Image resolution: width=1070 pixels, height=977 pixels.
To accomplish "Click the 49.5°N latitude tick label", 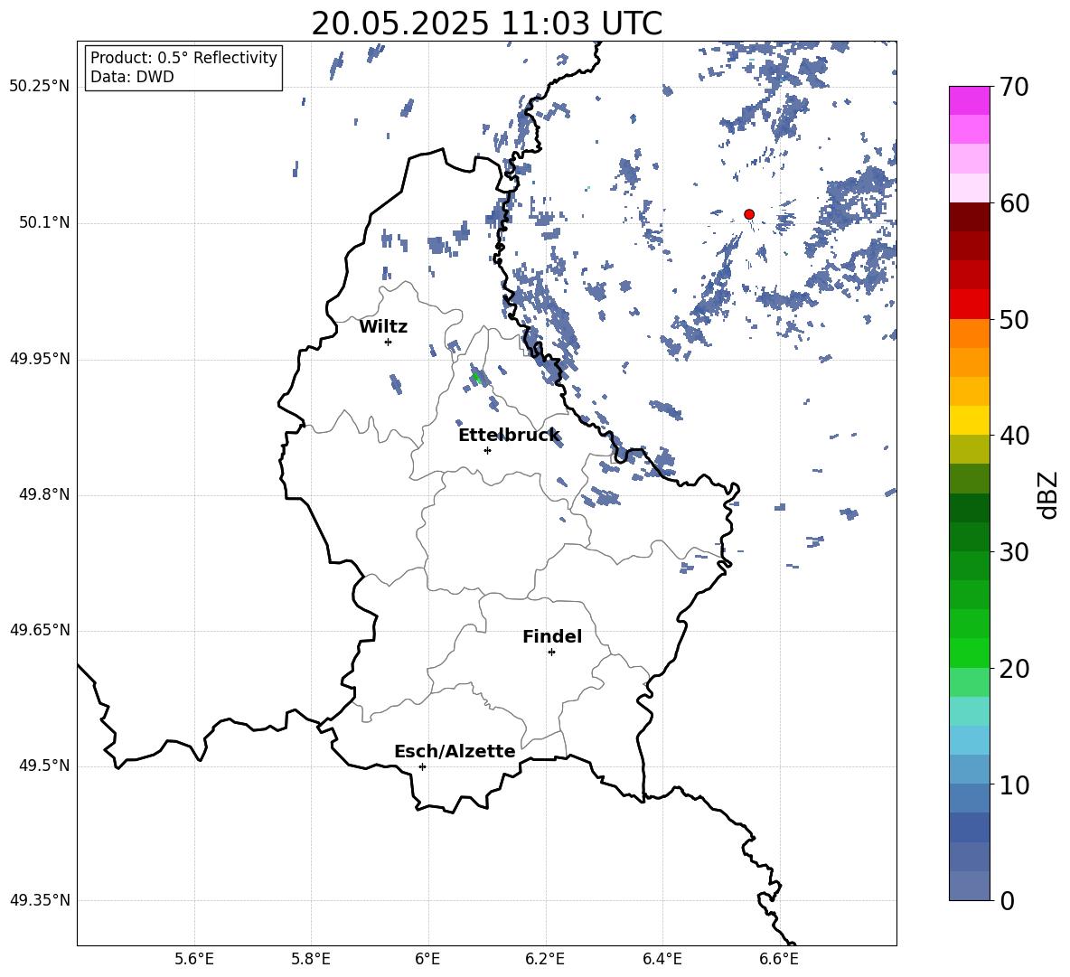I will coord(44,766).
